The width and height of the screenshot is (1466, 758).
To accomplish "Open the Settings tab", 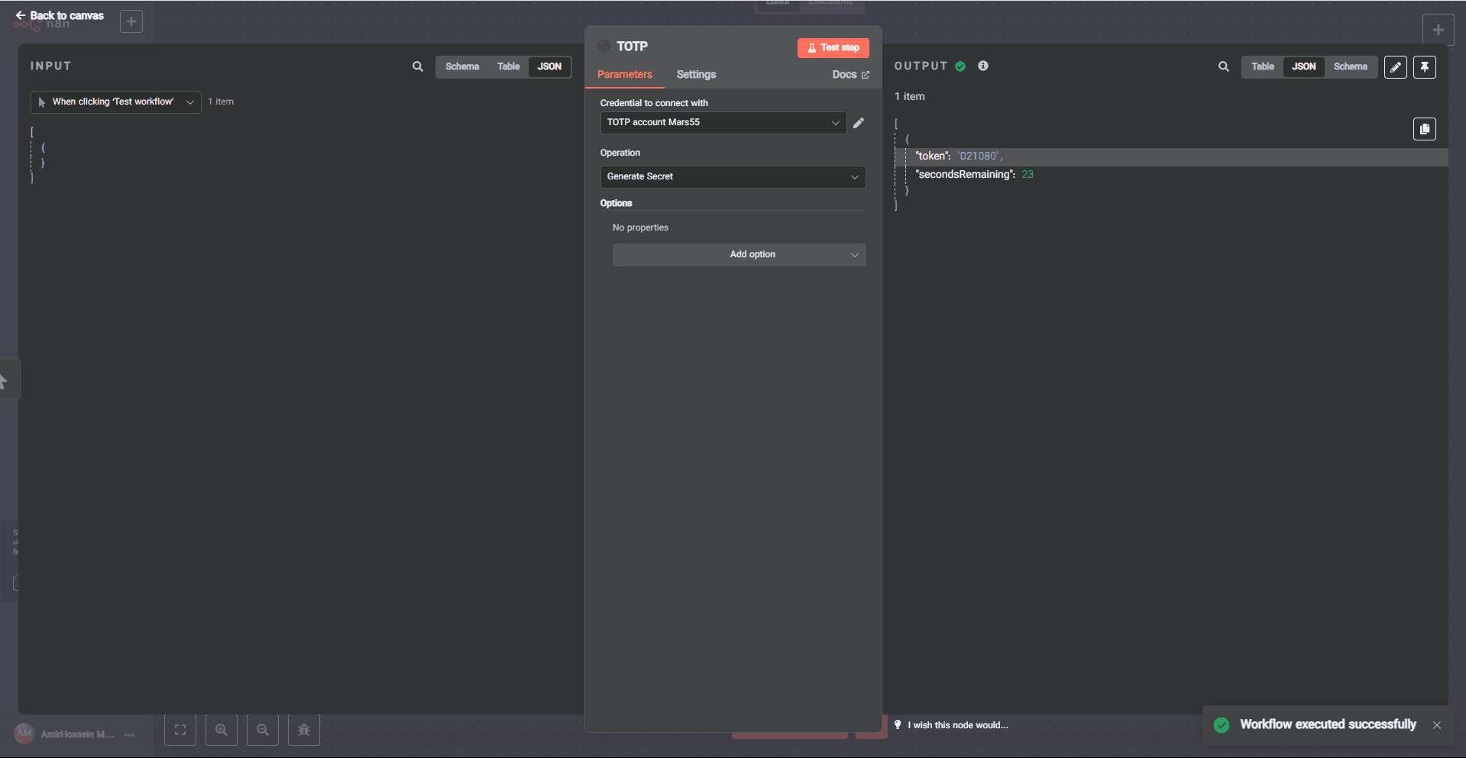I will coord(696,74).
